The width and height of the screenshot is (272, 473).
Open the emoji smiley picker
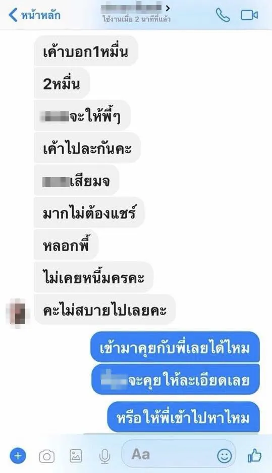coord(225,455)
